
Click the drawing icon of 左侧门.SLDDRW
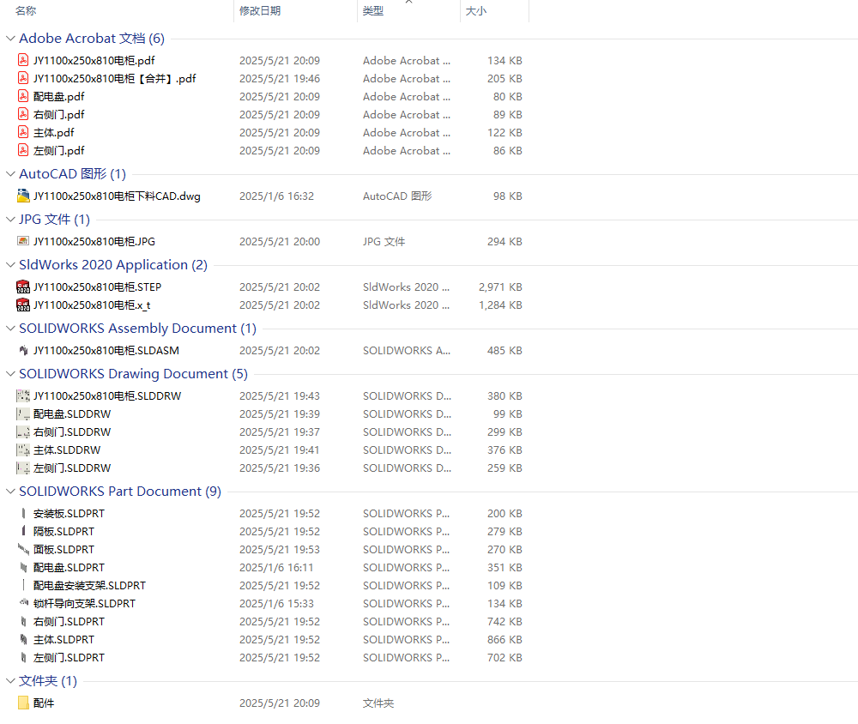click(23, 468)
